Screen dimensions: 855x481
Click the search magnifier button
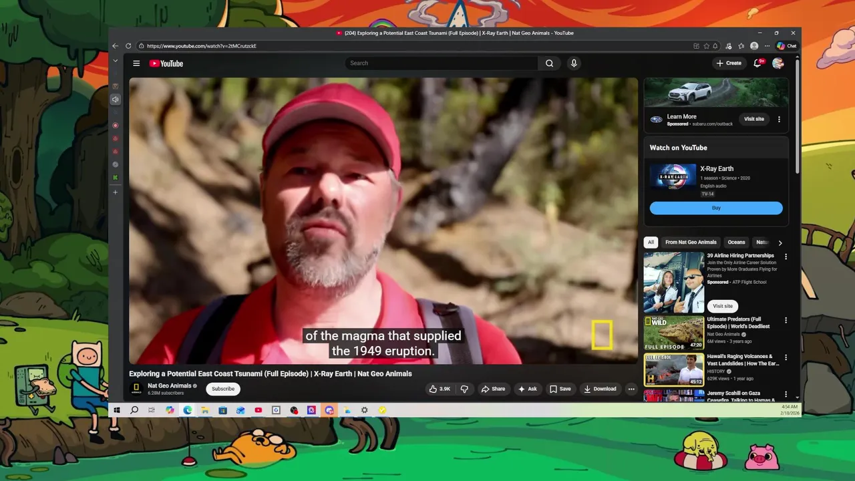pos(549,63)
